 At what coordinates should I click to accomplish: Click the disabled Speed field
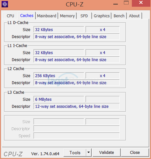tap(77, 136)
